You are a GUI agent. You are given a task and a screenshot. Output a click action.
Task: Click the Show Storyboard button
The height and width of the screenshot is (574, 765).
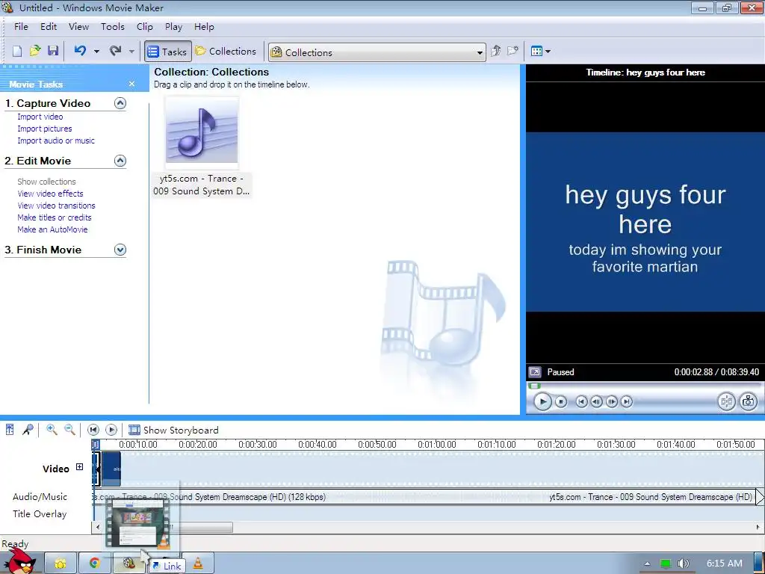point(173,430)
